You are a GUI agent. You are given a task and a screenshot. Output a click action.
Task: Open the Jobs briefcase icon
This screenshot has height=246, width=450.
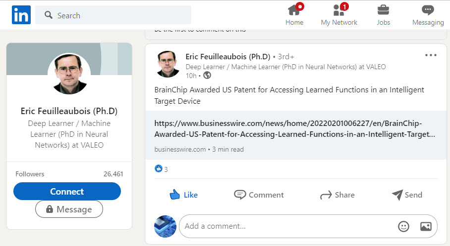click(383, 15)
